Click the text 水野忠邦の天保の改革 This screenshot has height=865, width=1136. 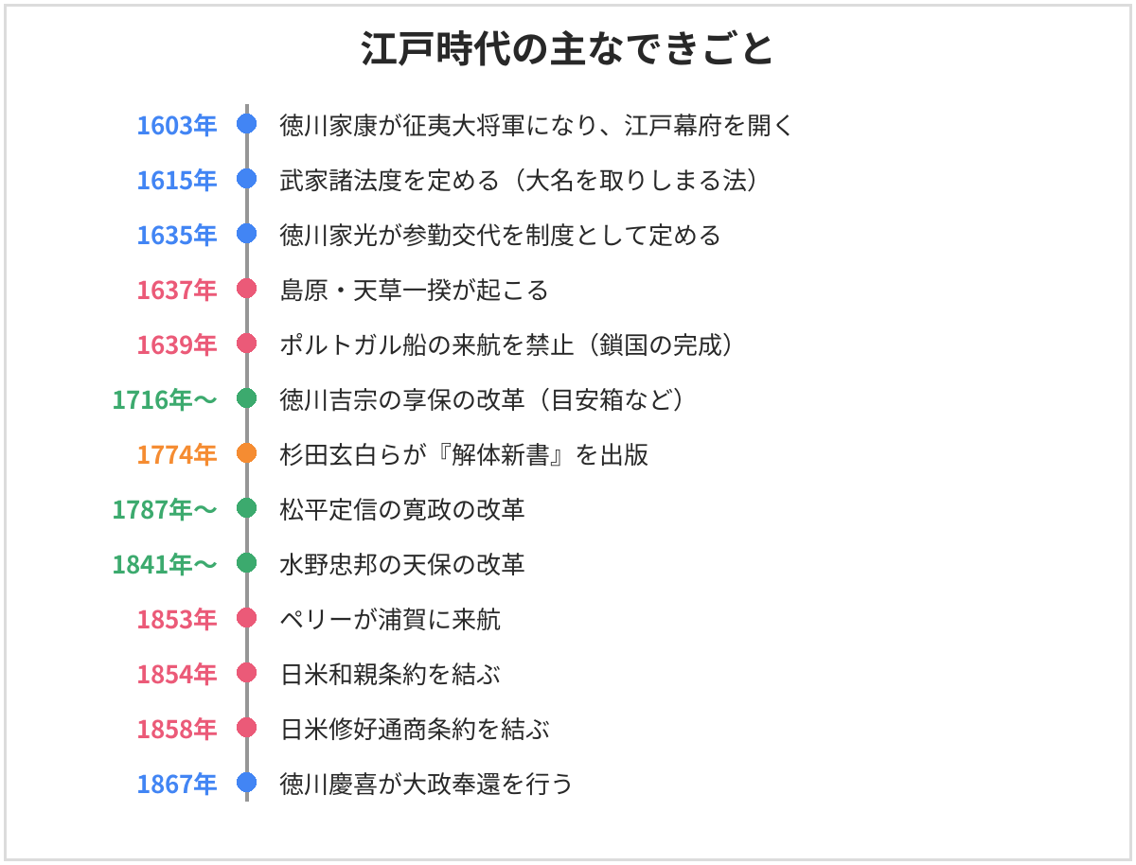[402, 564]
